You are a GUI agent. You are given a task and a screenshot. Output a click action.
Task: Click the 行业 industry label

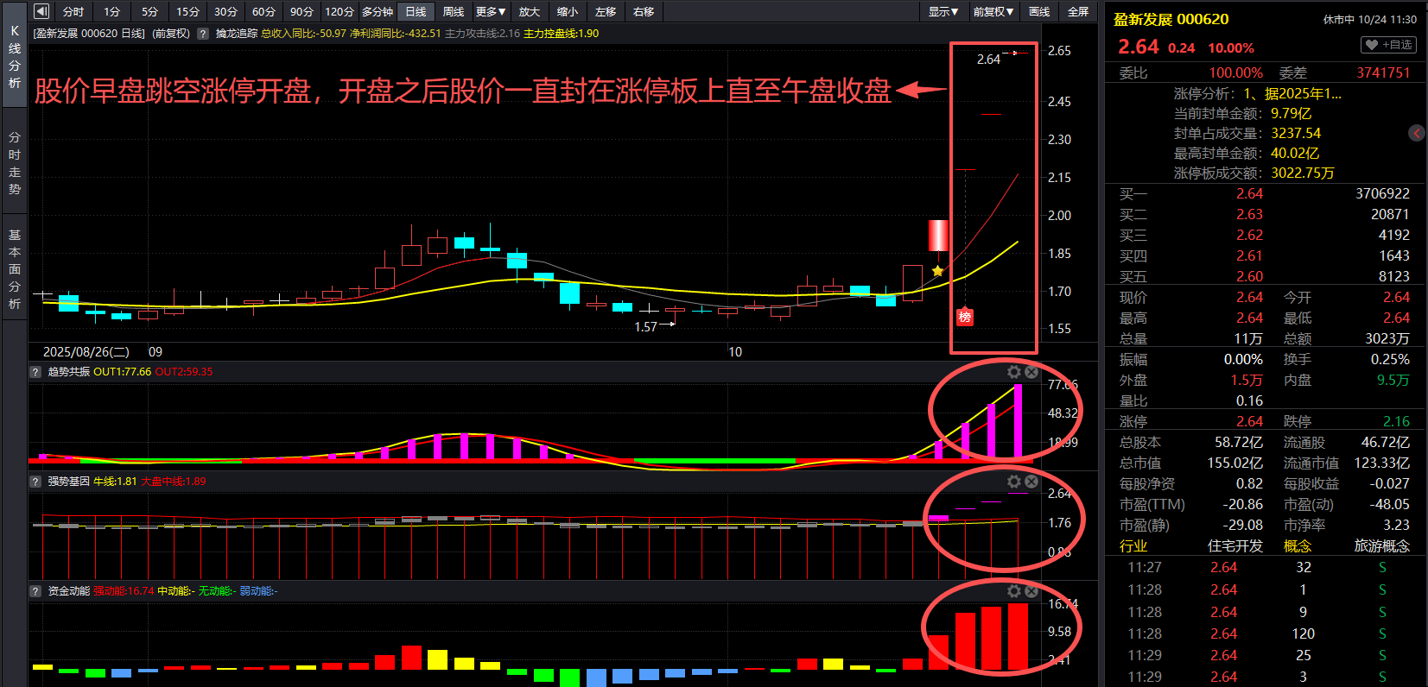pos(1133,545)
